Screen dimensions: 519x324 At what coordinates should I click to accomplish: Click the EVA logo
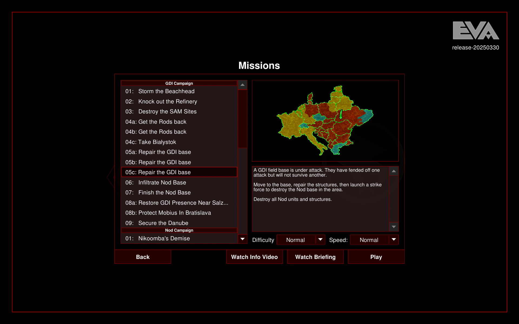[x=475, y=31]
